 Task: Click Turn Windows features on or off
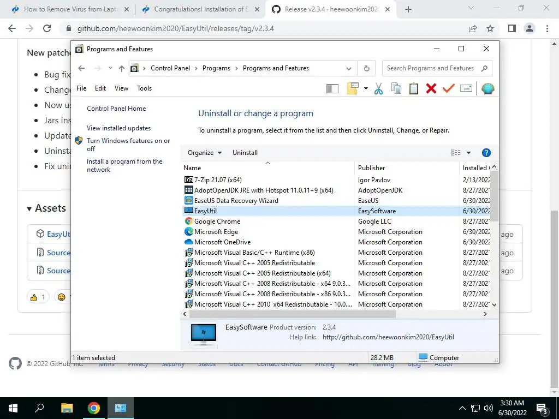click(128, 145)
